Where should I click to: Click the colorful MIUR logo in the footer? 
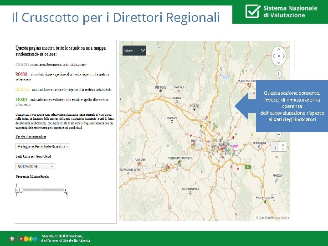tap(28, 239)
